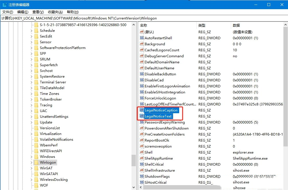Click the string icon beside LegalNoticeCaption

[x=142, y=110]
